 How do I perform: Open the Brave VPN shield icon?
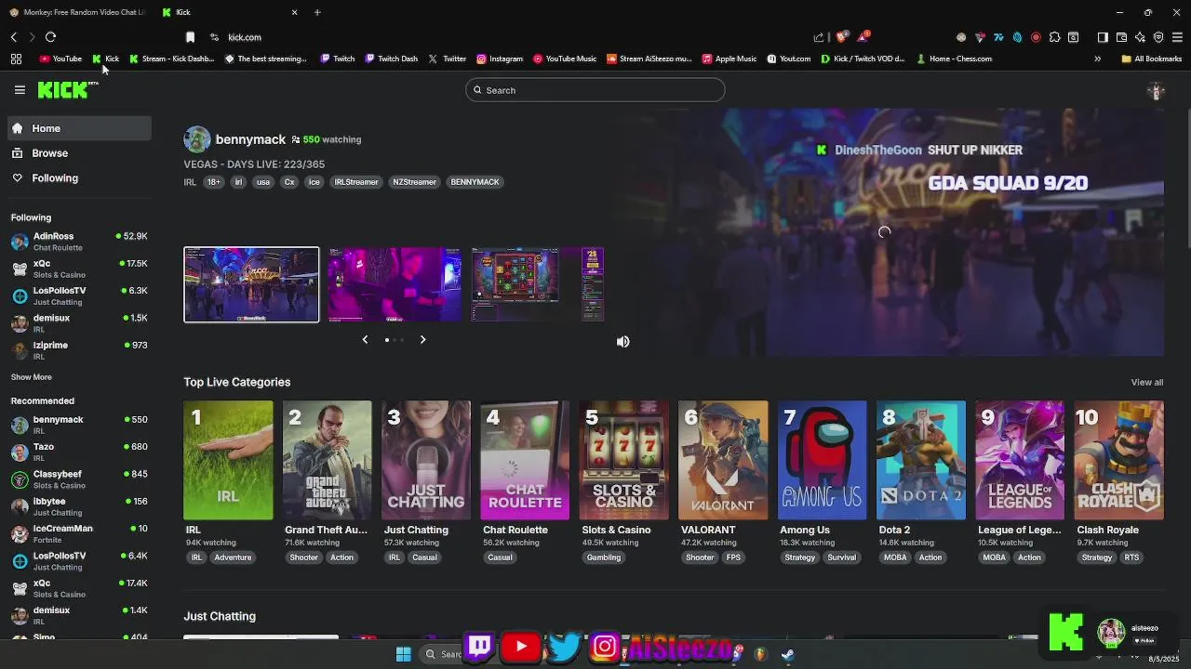point(1158,37)
